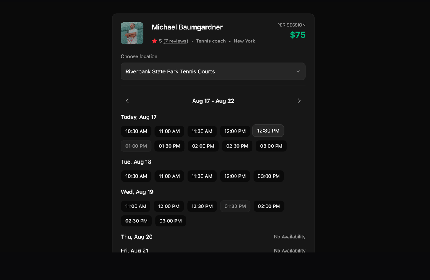Expand the Riverbank State Park Tennis Courts dropdown
The image size is (430, 280).
[x=213, y=71]
